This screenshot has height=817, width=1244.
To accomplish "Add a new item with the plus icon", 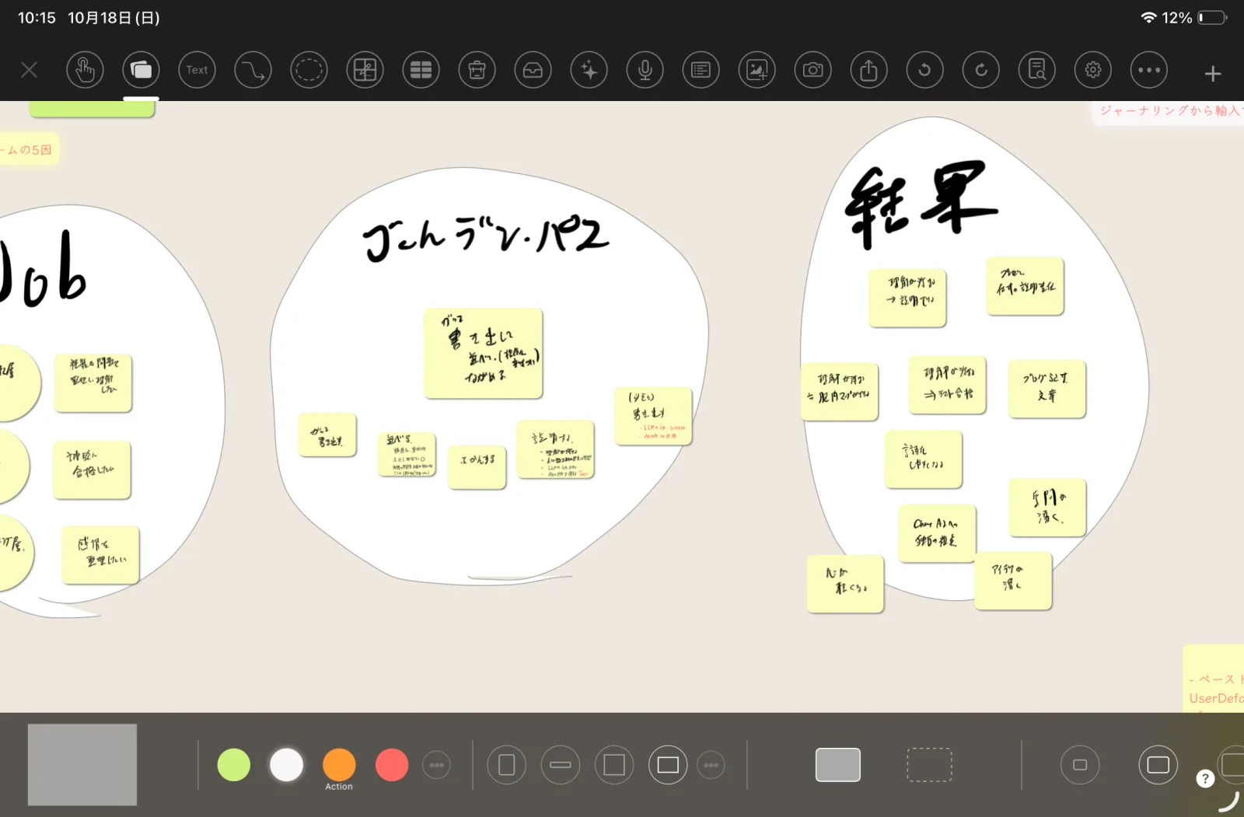I will pos(1212,74).
